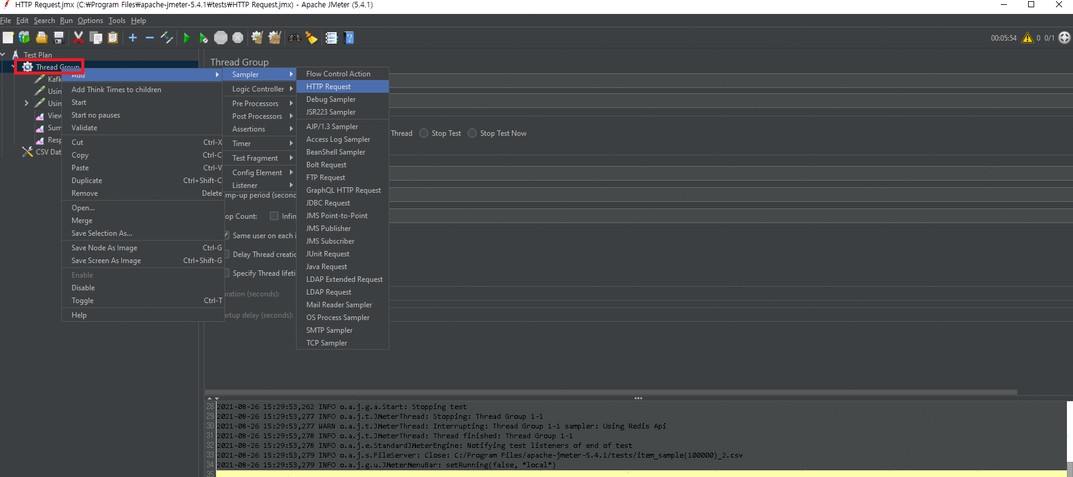Choose HTTP Request from Sampler submenu
This screenshot has width=1073, height=477.
(x=343, y=86)
